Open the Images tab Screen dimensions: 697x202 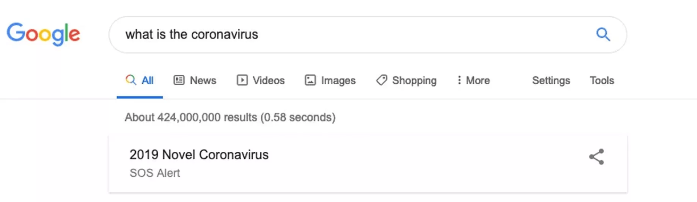pyautogui.click(x=330, y=80)
